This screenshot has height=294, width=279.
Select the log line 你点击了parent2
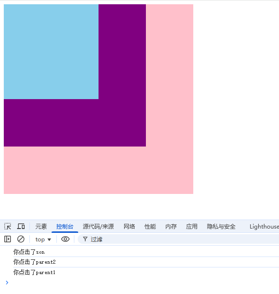35,262
